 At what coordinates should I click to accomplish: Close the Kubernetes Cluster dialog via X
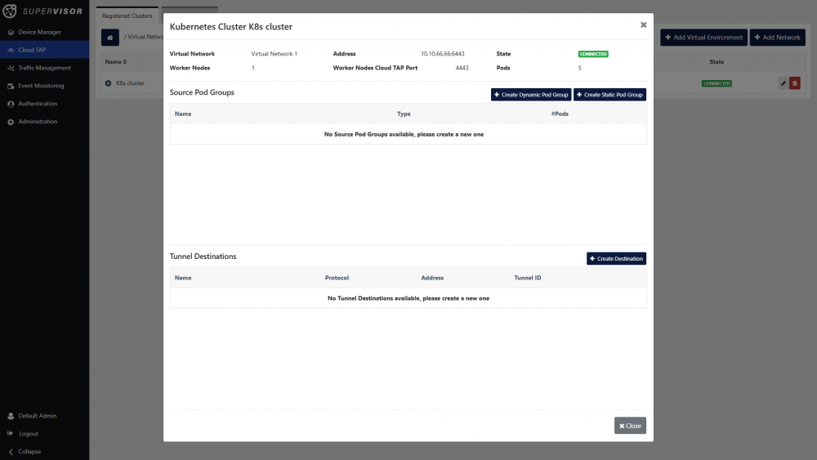pyautogui.click(x=643, y=25)
